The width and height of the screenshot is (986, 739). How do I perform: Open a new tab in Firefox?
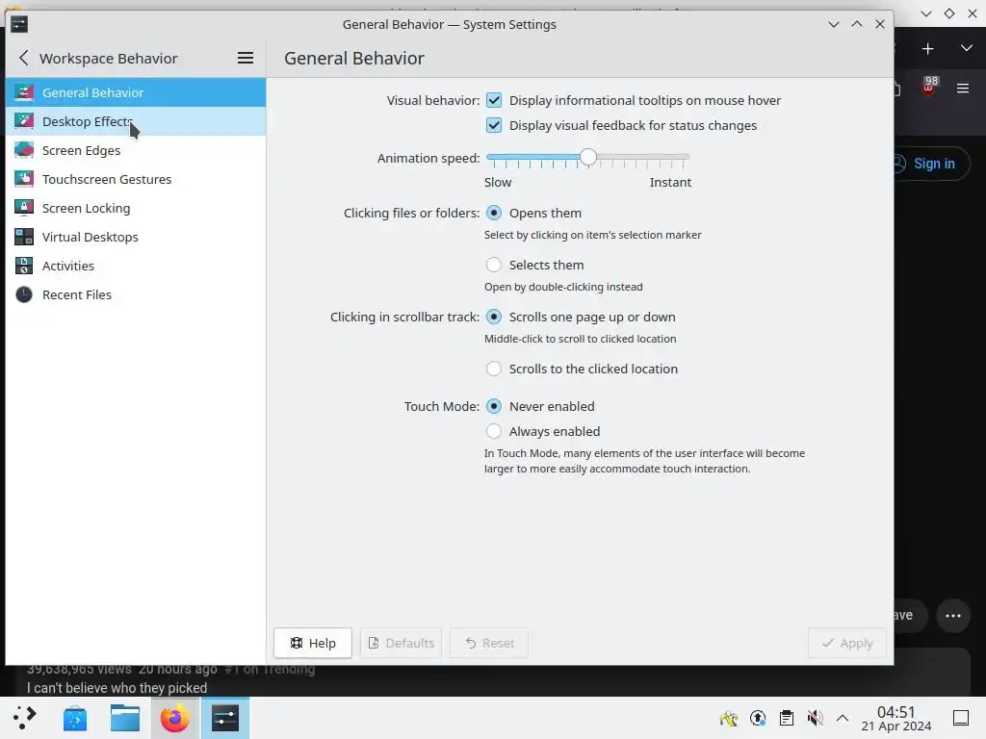click(927, 49)
